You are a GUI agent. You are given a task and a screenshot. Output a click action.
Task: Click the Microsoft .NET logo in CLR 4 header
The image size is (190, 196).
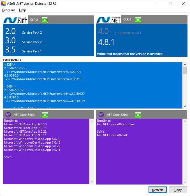click(x=109, y=20)
